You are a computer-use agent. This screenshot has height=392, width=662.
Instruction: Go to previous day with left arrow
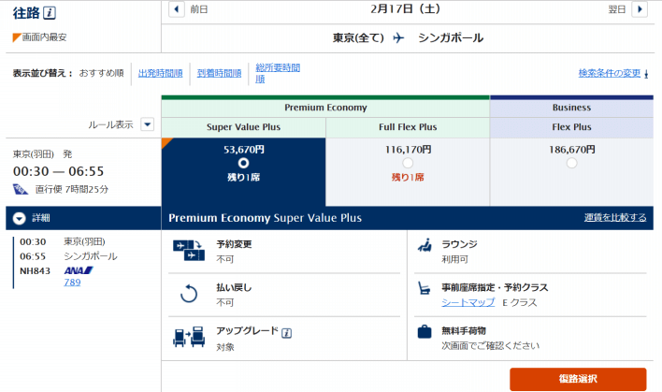pyautogui.click(x=177, y=9)
